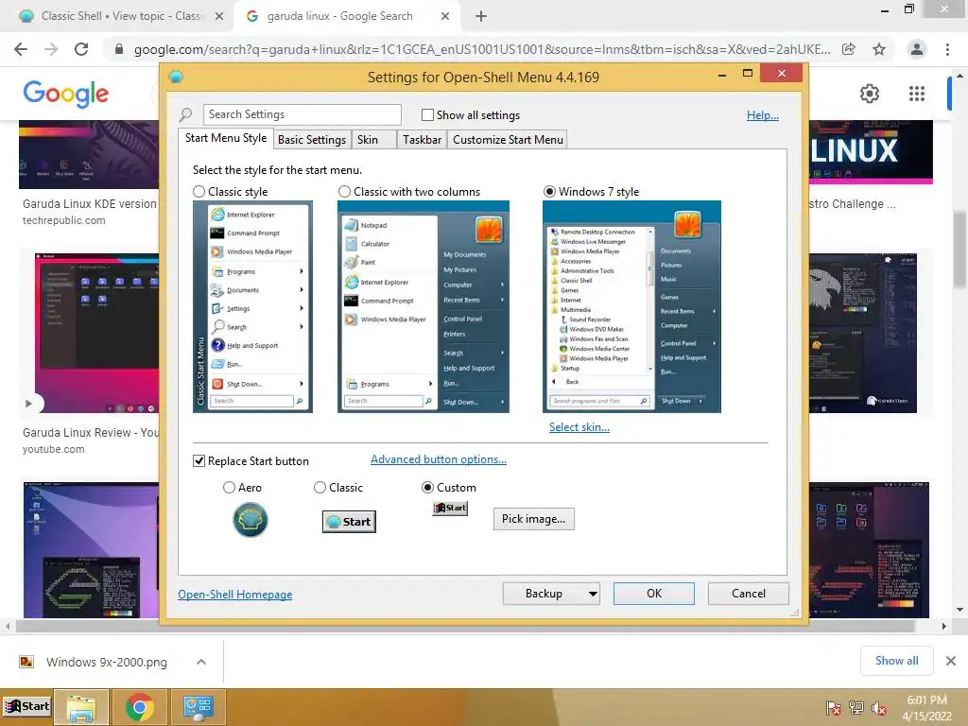This screenshot has height=726, width=968.
Task: Choose Aero start button option
Action: [x=229, y=488]
